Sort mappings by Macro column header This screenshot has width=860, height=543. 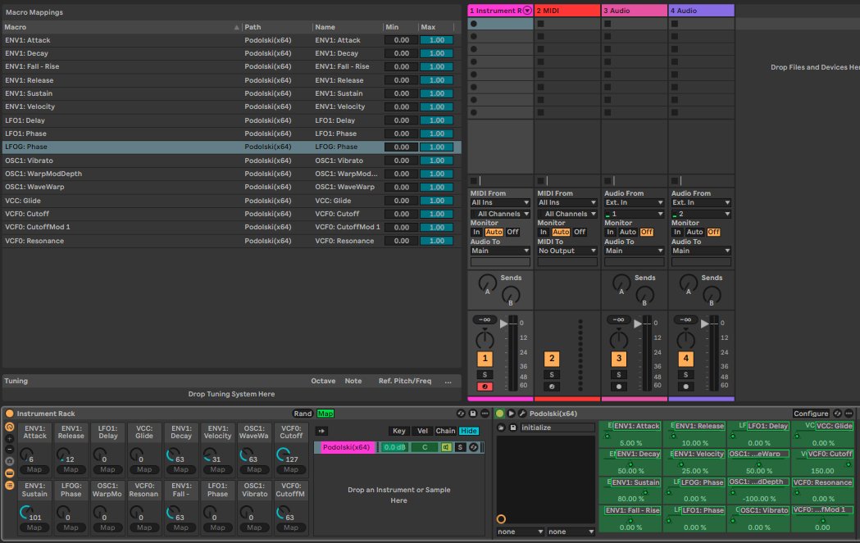(x=122, y=27)
